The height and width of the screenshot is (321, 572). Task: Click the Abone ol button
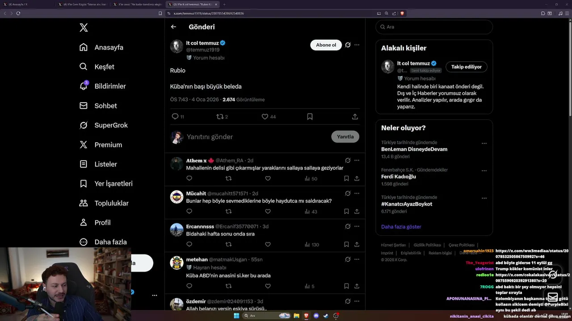pyautogui.click(x=326, y=45)
